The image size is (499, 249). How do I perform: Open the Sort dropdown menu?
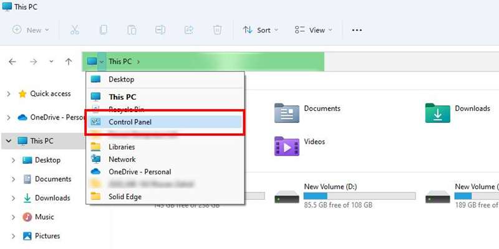pyautogui.click(x=261, y=30)
